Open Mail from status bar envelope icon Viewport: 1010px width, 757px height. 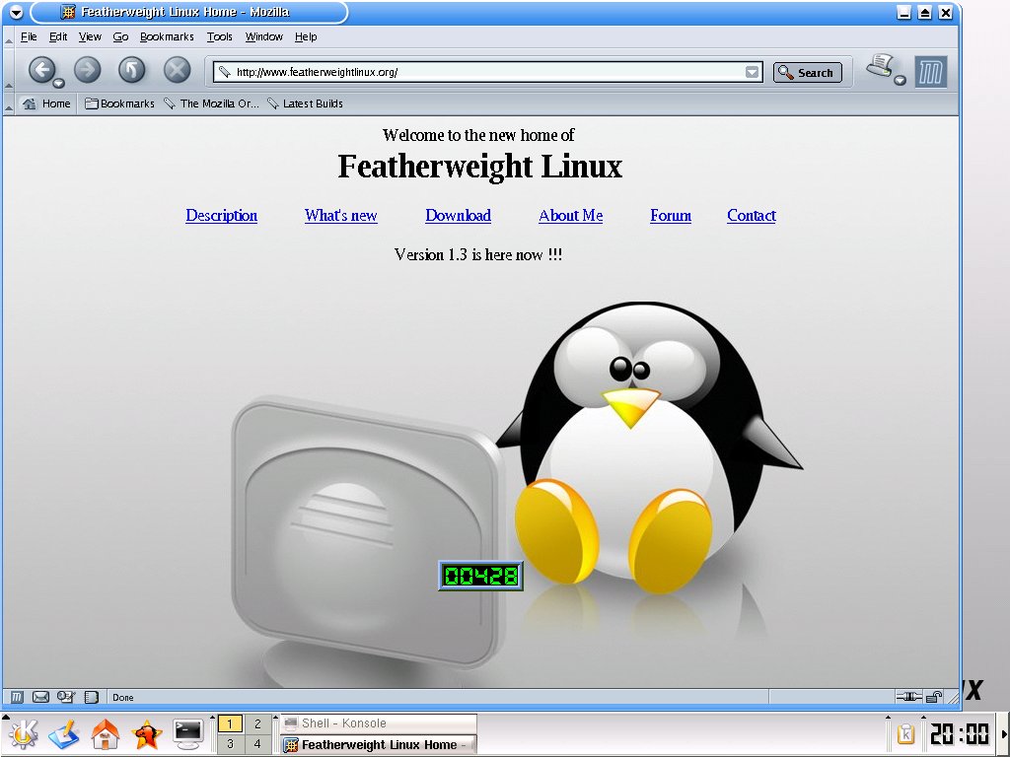coord(40,697)
